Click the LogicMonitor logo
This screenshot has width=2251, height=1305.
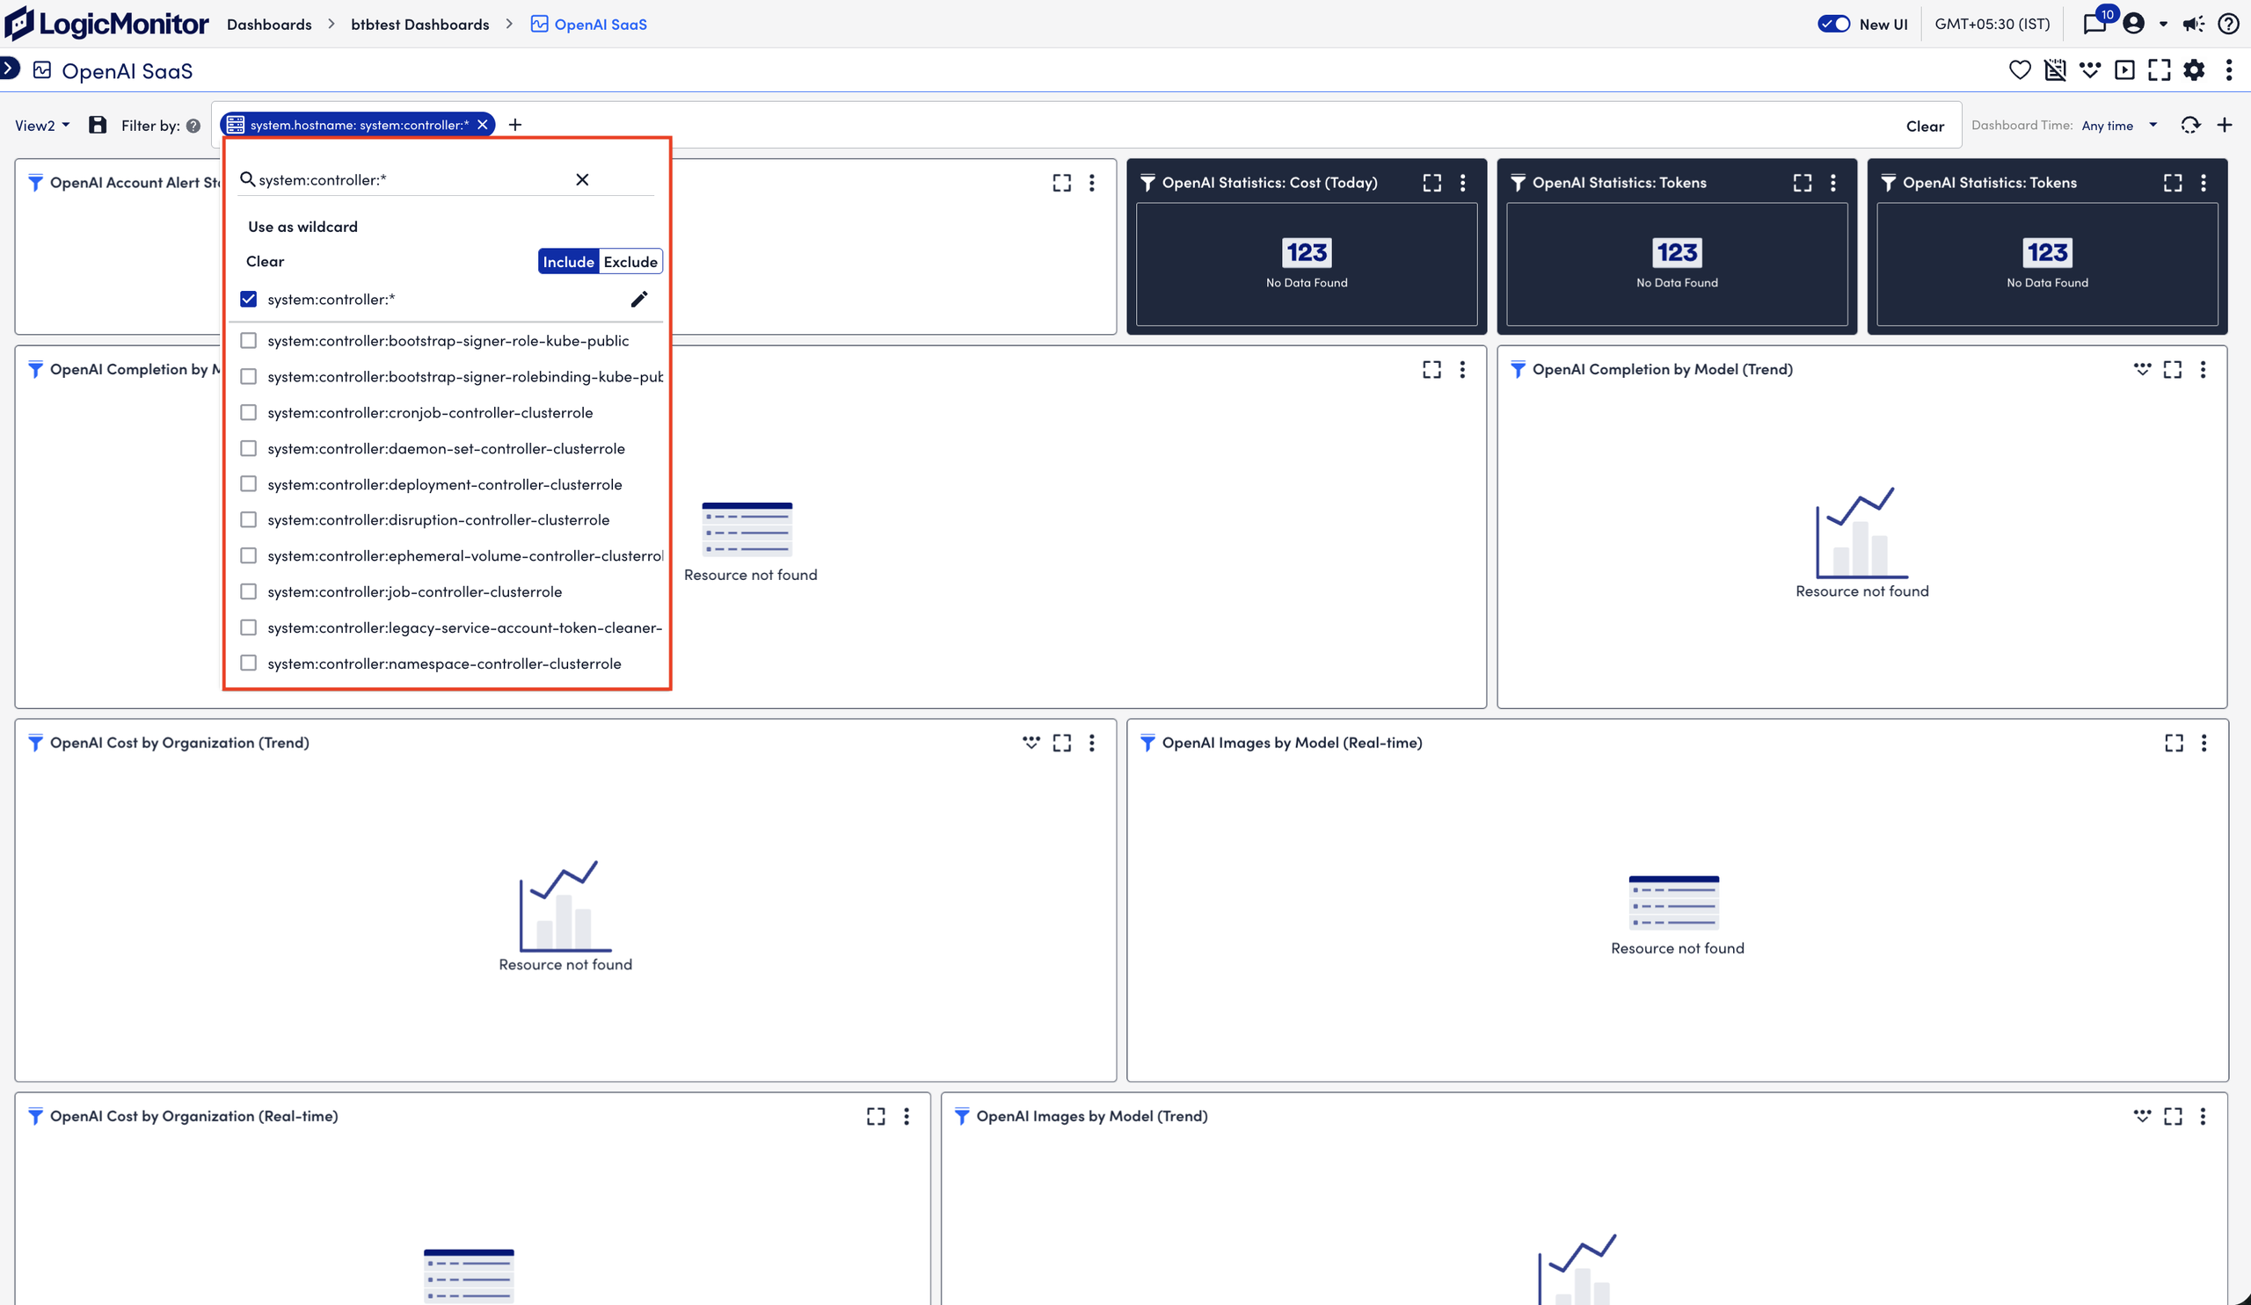pos(106,23)
